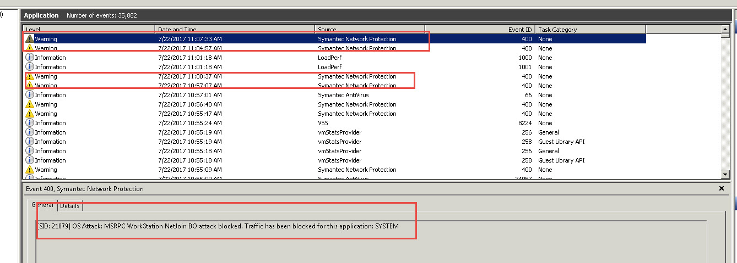This screenshot has height=263, width=737.
Task: Click the Application log title
Action: click(41, 15)
